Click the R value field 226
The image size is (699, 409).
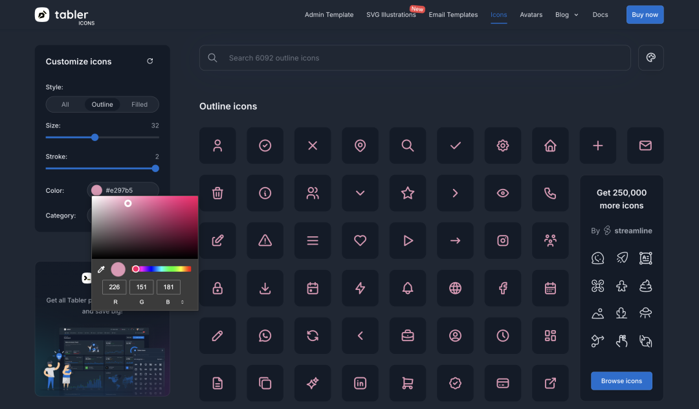[x=114, y=287]
